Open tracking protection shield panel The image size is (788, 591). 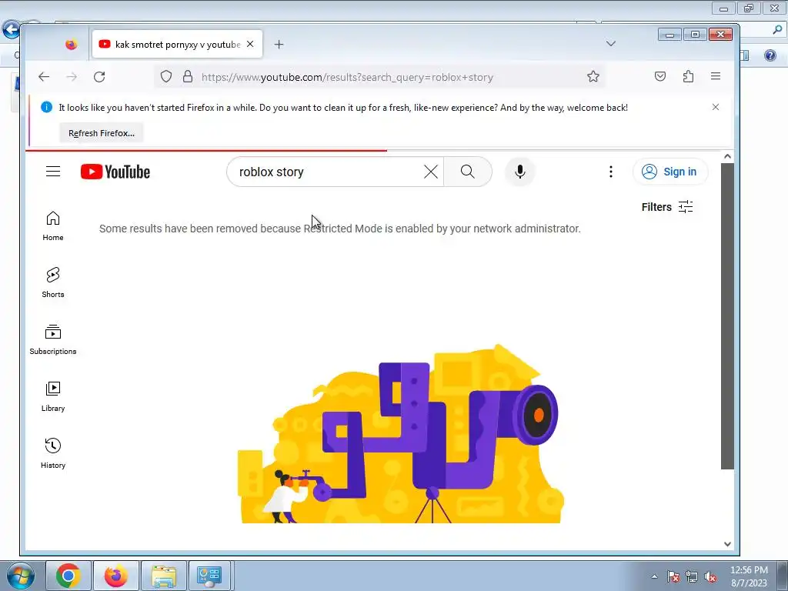166,76
